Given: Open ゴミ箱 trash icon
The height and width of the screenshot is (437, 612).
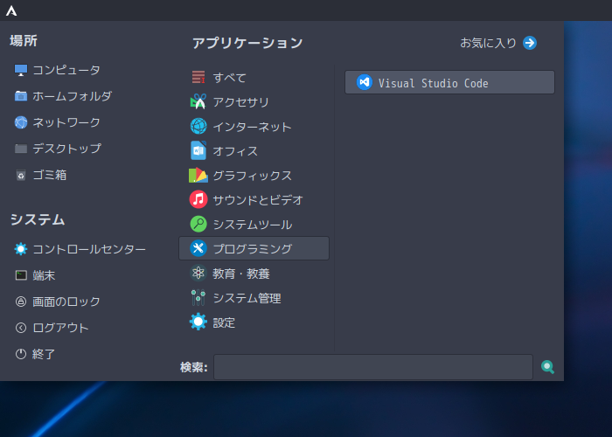Looking at the screenshot, I should [x=21, y=175].
